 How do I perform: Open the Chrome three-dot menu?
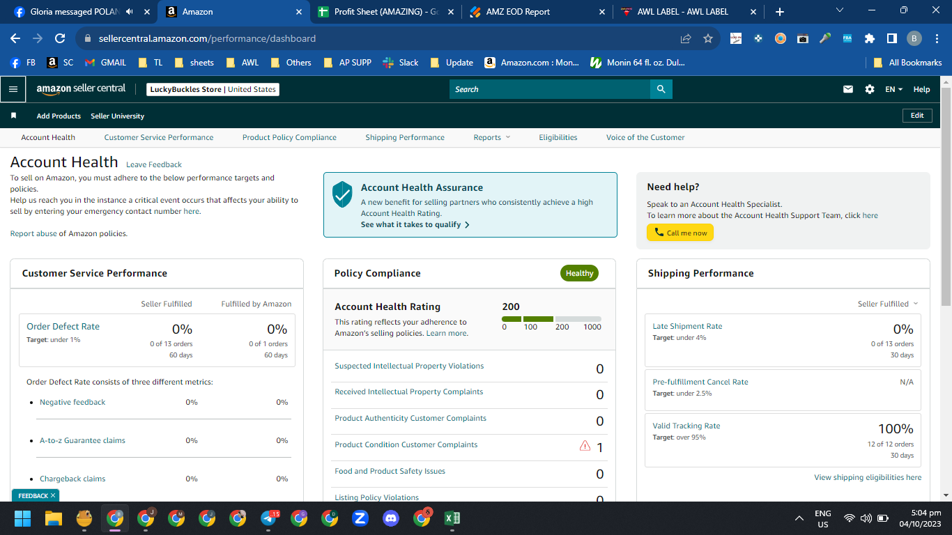tap(936, 39)
